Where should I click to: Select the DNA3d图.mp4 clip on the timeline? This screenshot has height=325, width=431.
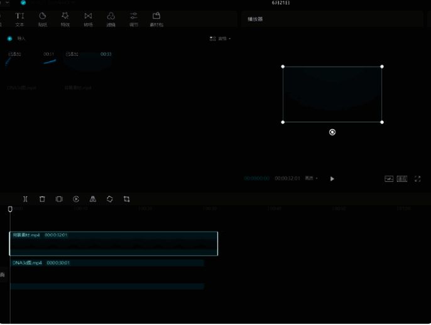click(x=107, y=263)
